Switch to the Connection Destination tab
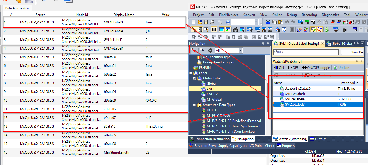Viewport: 368px width, 165px height. (x=209, y=139)
